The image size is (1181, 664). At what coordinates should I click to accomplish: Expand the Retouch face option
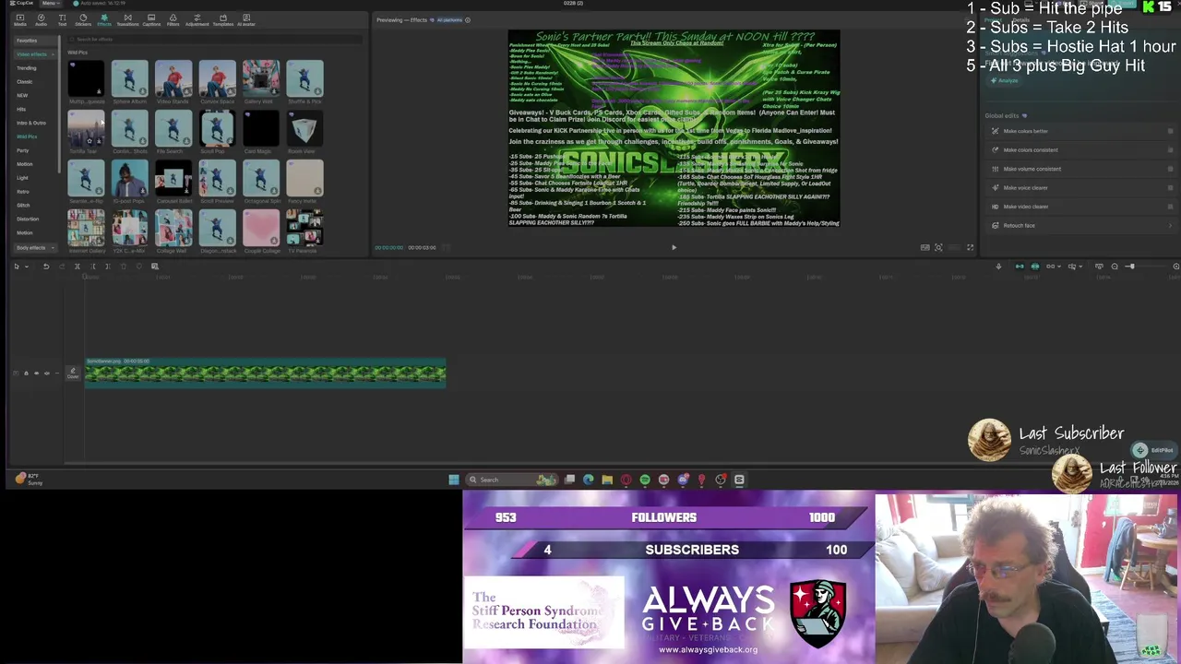(x=1170, y=226)
